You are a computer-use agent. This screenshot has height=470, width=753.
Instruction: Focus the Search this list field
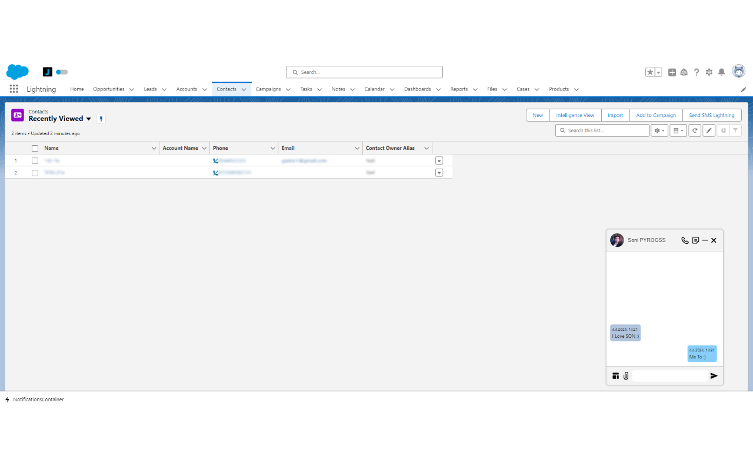(x=602, y=130)
